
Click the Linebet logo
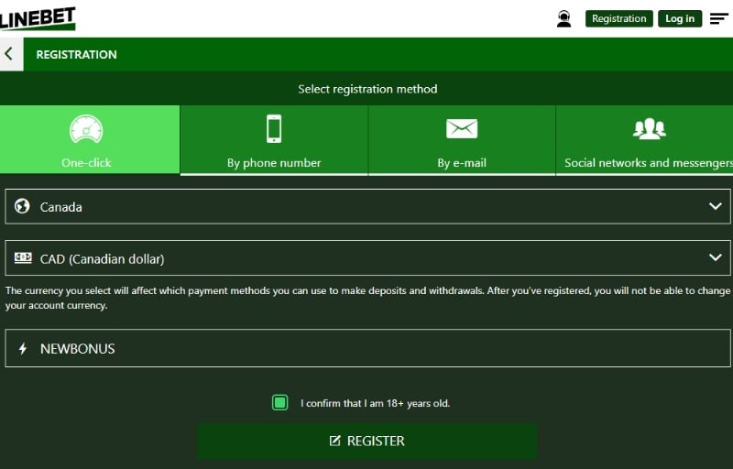point(38,18)
